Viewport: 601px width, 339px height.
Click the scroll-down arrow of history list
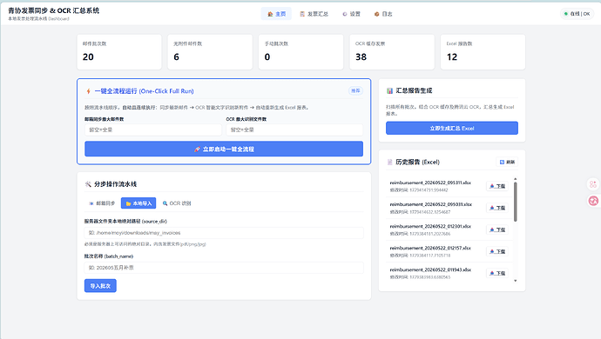coord(515,281)
